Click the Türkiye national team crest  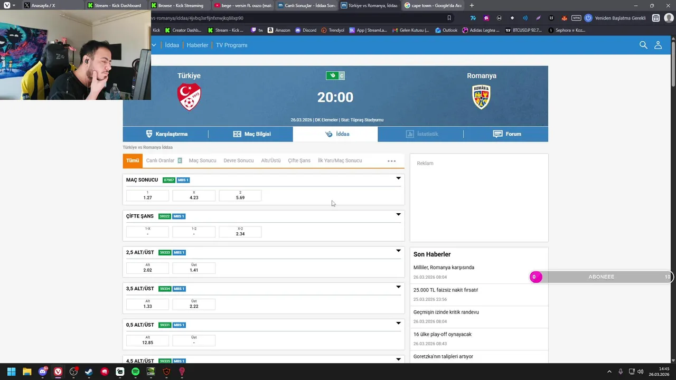click(189, 97)
